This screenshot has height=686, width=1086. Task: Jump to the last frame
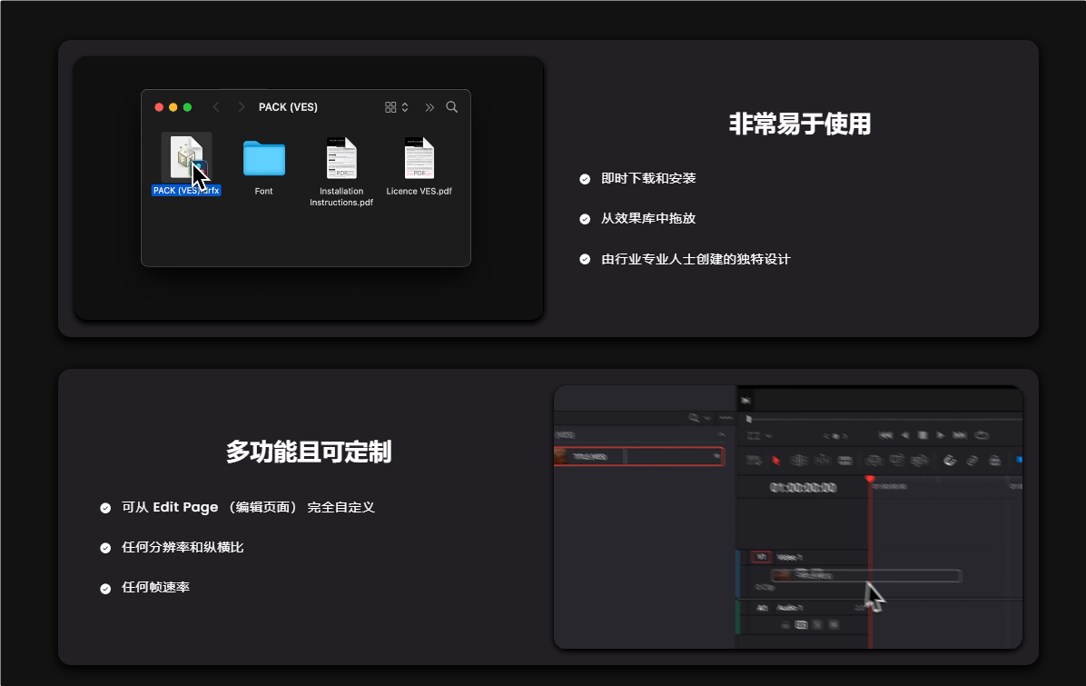pyautogui.click(x=959, y=435)
